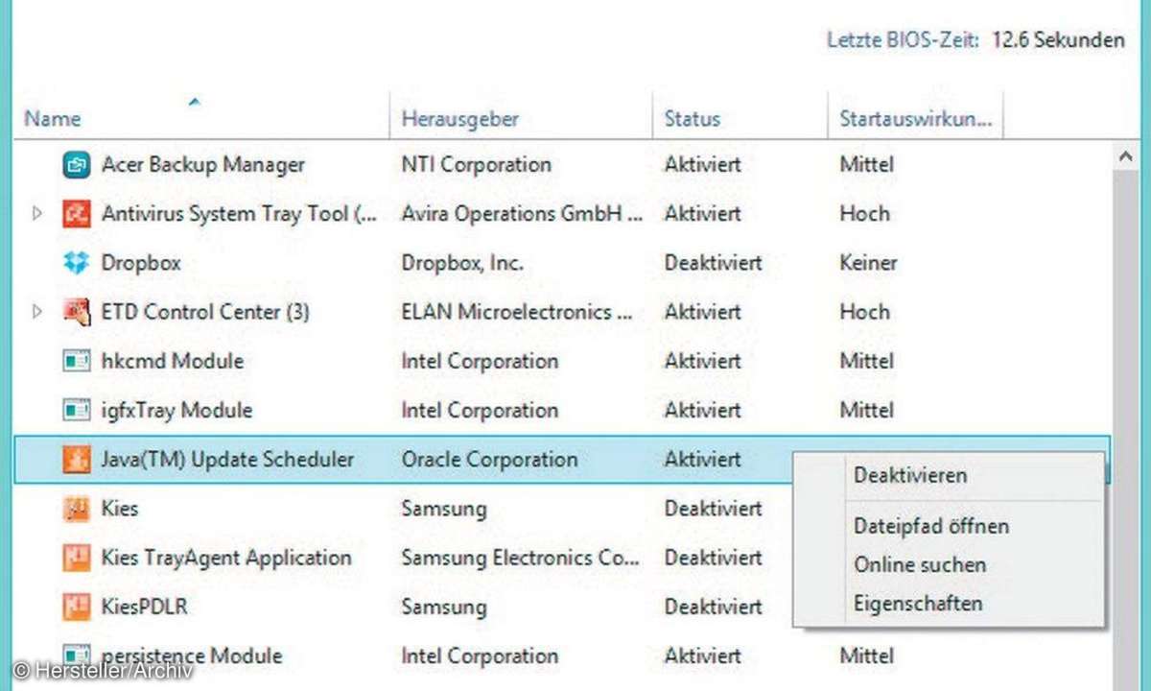Screen dimensions: 1151x691
Task: Select the Kies TrayAgent Application name
Action: pos(226,558)
